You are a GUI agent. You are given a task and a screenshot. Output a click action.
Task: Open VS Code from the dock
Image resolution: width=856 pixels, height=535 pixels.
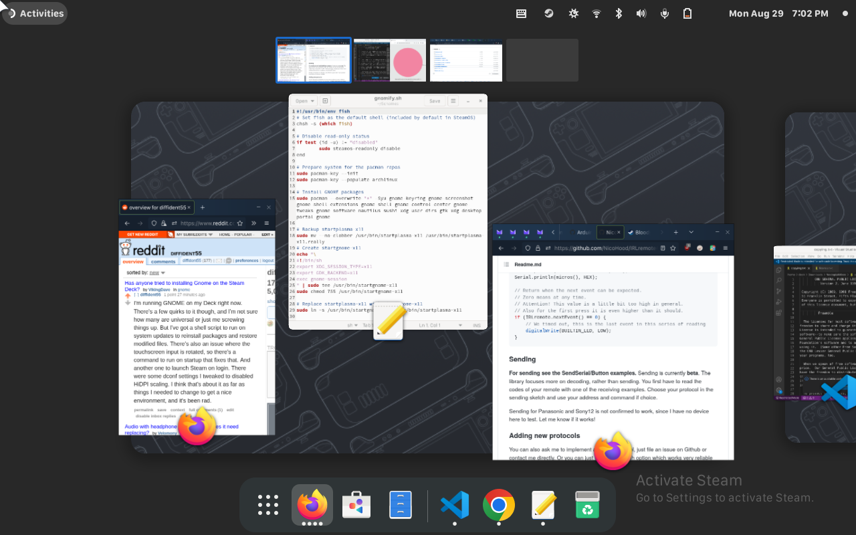pyautogui.click(x=455, y=505)
